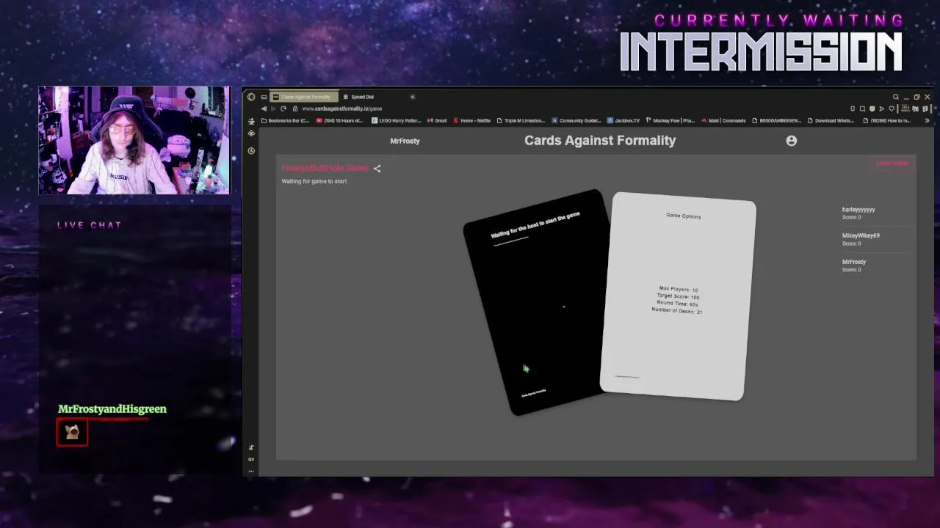Reload the page with refresh icon
Image resolution: width=940 pixels, height=528 pixels.
coord(283,109)
